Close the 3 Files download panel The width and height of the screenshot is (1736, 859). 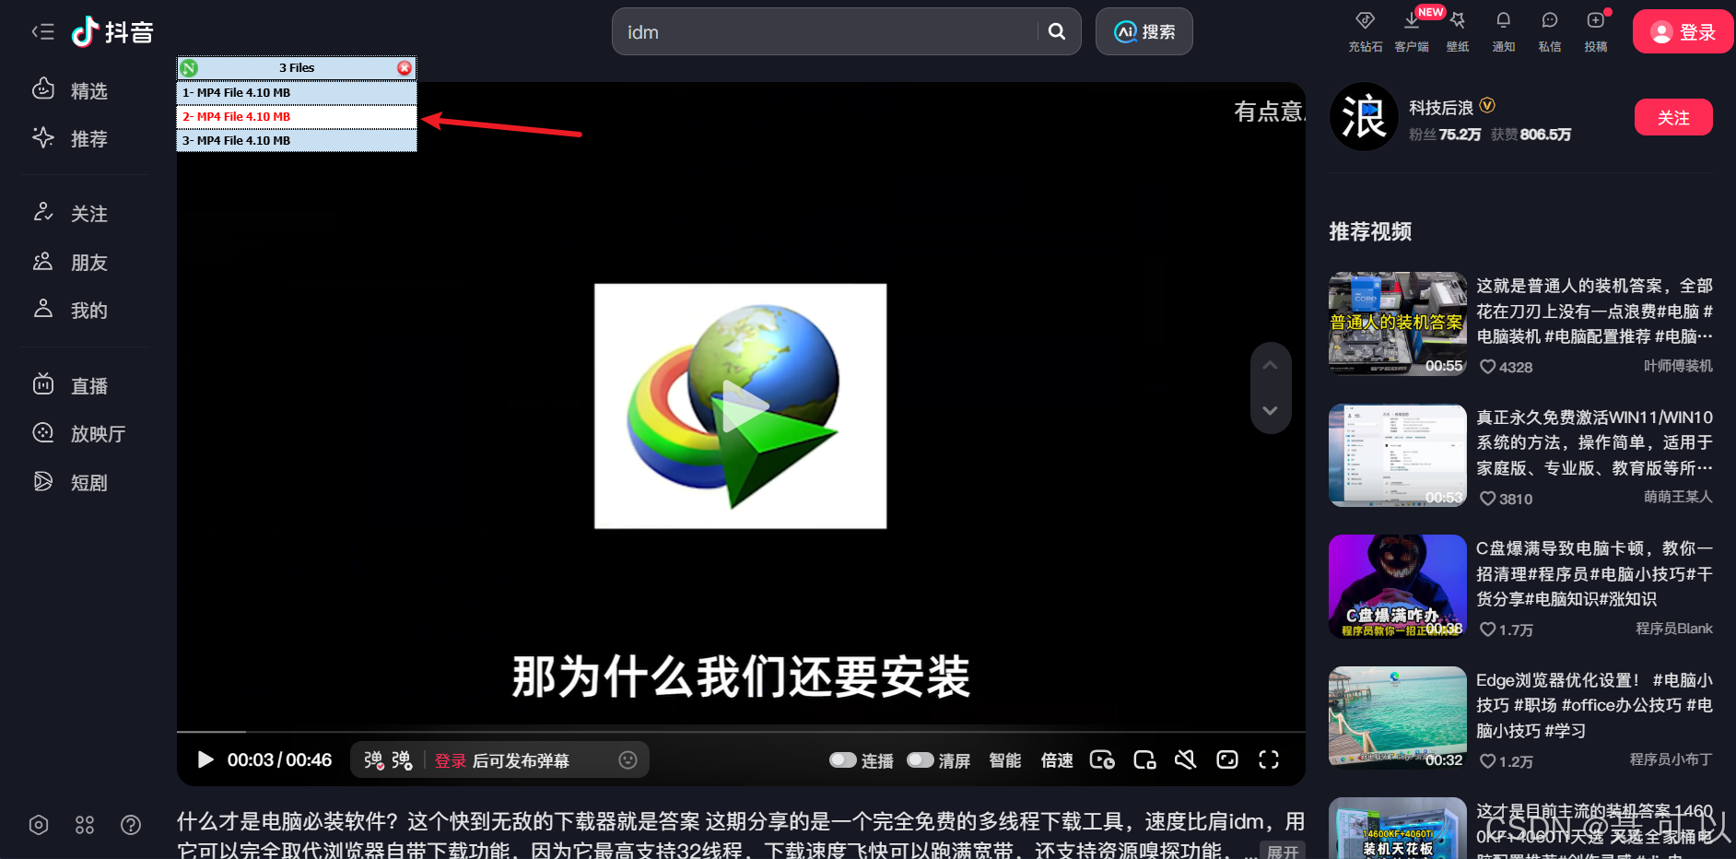point(405,68)
